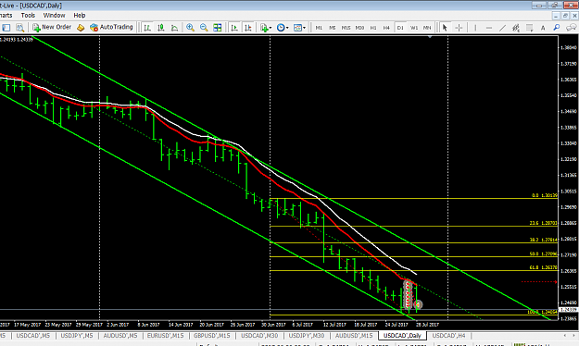Click the chart shift triangle marker
The image size is (579, 346).
pyautogui.click(x=430, y=37)
